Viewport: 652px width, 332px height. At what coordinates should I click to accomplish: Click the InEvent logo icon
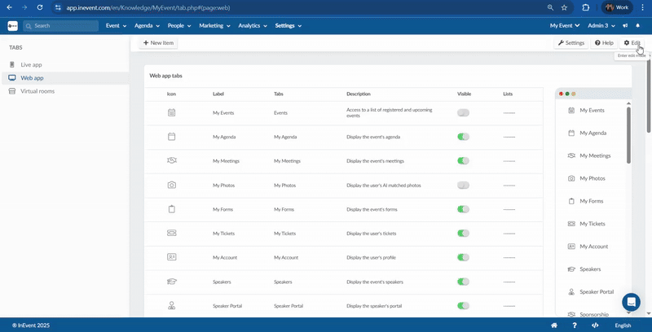pyautogui.click(x=12, y=26)
